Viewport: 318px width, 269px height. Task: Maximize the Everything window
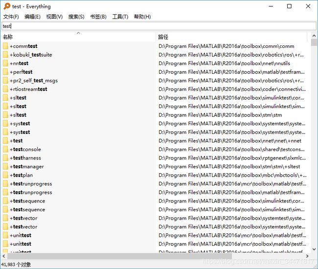[x=290, y=6]
